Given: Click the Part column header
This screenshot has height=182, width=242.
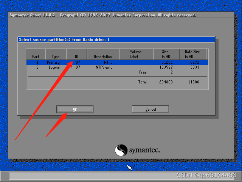Looking at the screenshot, I should click(36, 54).
